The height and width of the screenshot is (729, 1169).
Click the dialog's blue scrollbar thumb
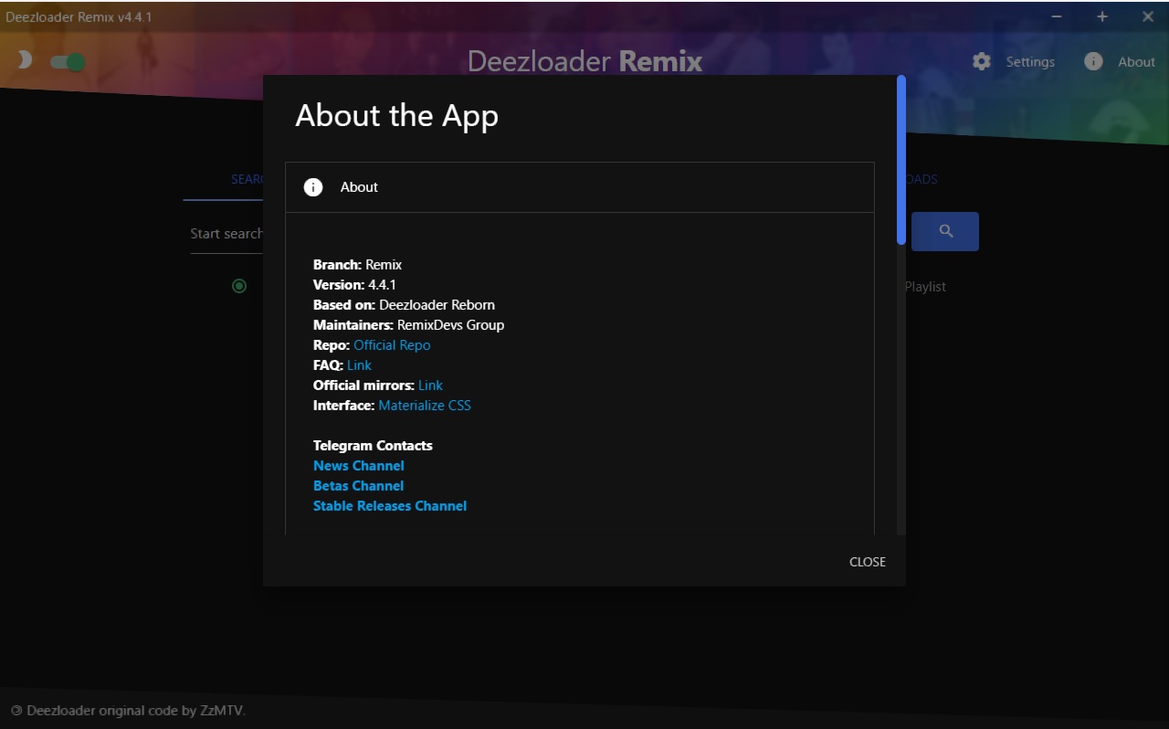click(x=901, y=160)
